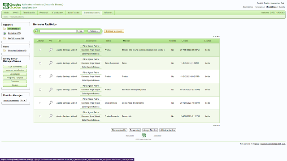The width and height of the screenshot is (287, 161).
Task: Sort by the Por column header
Action: [x=59, y=41]
